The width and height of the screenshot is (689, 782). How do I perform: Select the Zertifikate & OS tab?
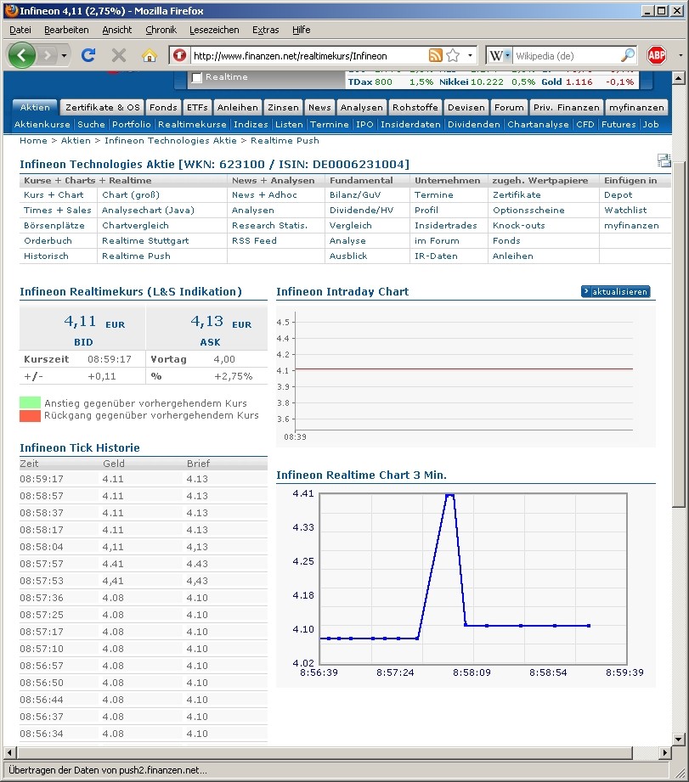pos(103,107)
